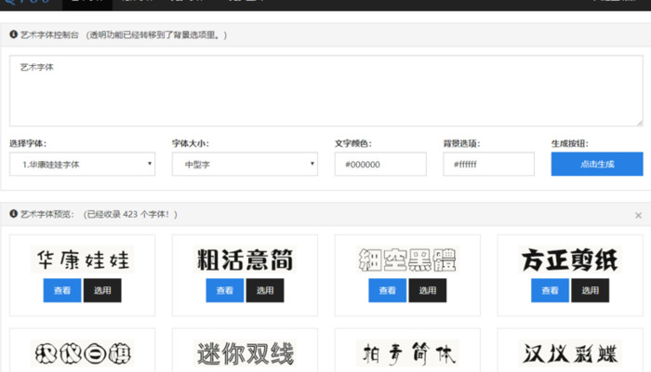Image resolution: width=651 pixels, height=372 pixels.
Task: Open the 选择字体 font dropdown
Action: coord(83,165)
